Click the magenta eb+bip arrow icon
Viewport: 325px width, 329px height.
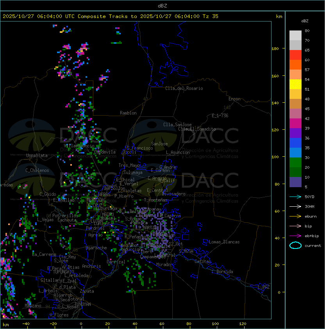295,236
